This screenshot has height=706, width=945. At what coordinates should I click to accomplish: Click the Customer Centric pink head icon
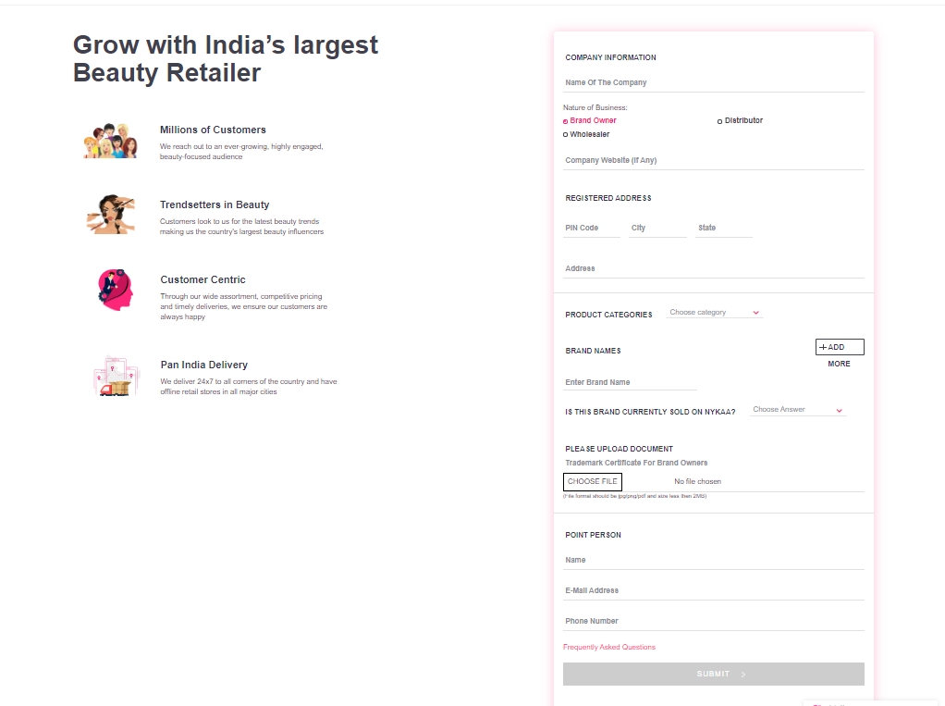[x=115, y=289]
